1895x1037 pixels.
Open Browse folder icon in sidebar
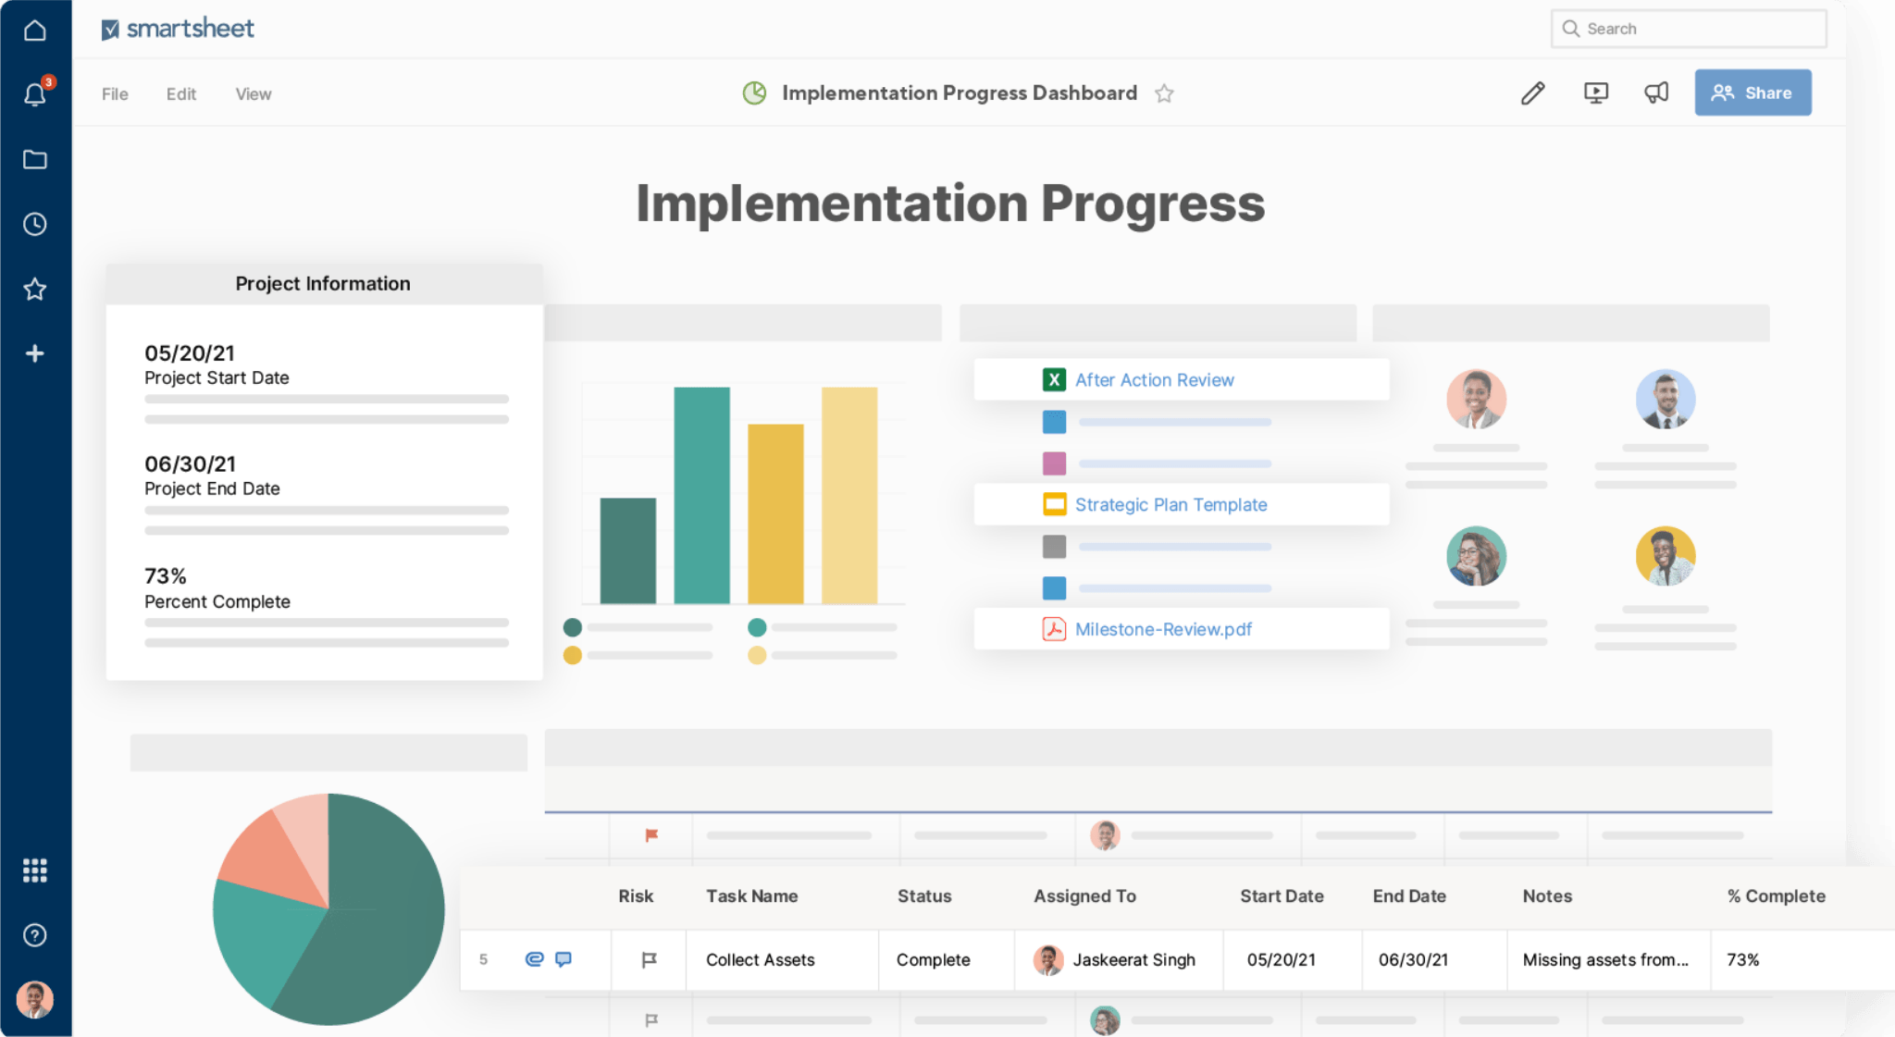pyautogui.click(x=34, y=159)
